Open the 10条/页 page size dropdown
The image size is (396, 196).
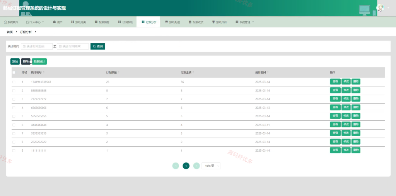(x=211, y=166)
